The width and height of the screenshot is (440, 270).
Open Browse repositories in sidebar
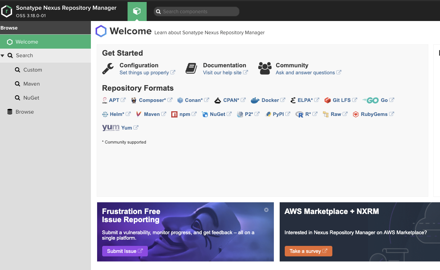[x=46, y=112]
